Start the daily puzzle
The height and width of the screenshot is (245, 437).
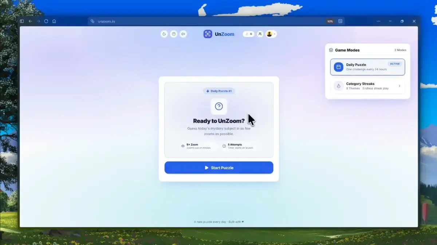coord(219,168)
